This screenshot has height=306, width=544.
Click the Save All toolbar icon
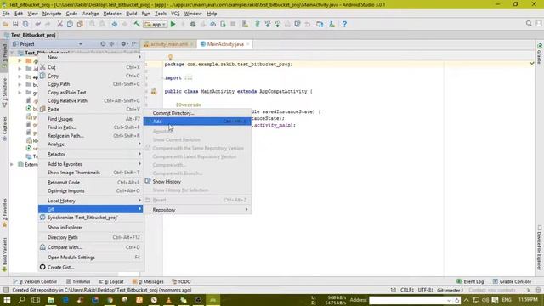pyautogui.click(x=15, y=25)
